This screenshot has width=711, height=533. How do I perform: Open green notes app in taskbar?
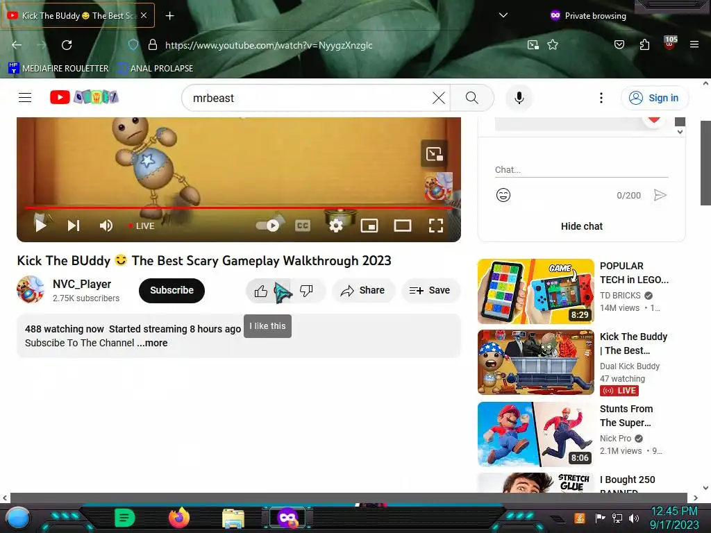pyautogui.click(x=124, y=518)
